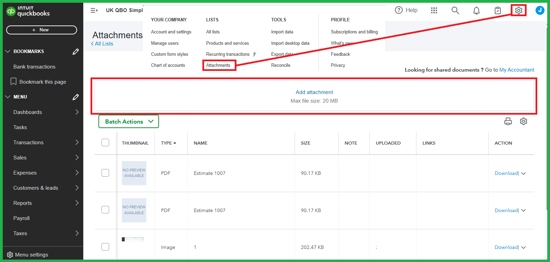This screenshot has width=550, height=262.
Task: Open Privacy in the Profile column
Action: pyautogui.click(x=338, y=65)
